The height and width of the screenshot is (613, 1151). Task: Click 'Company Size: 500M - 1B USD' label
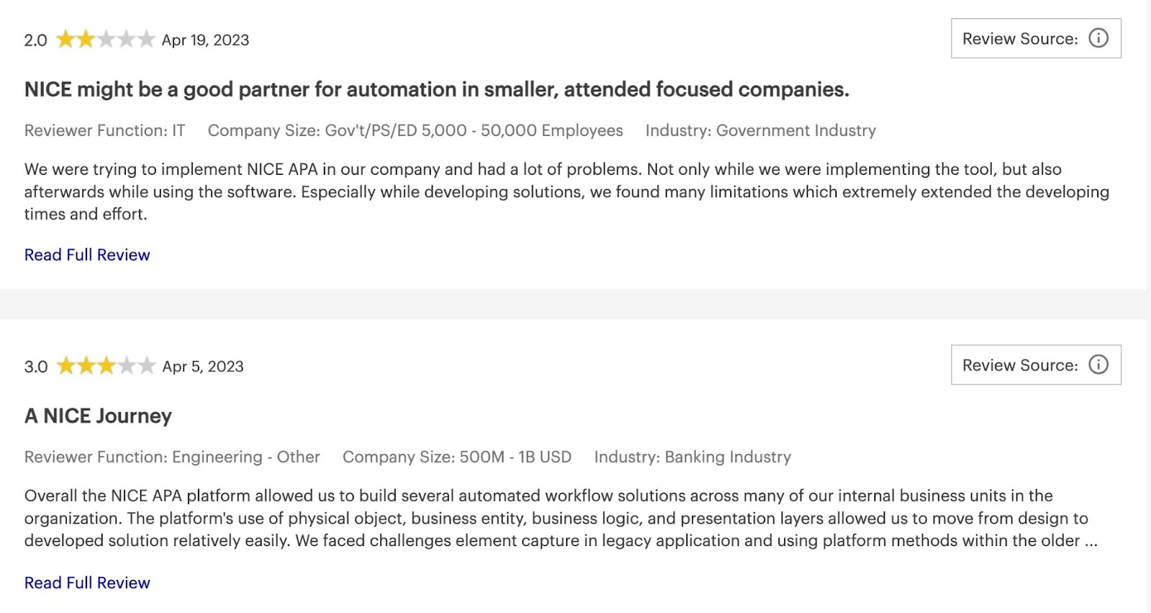coord(457,457)
